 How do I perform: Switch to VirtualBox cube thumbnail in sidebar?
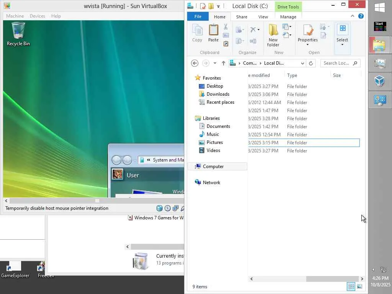(379, 81)
